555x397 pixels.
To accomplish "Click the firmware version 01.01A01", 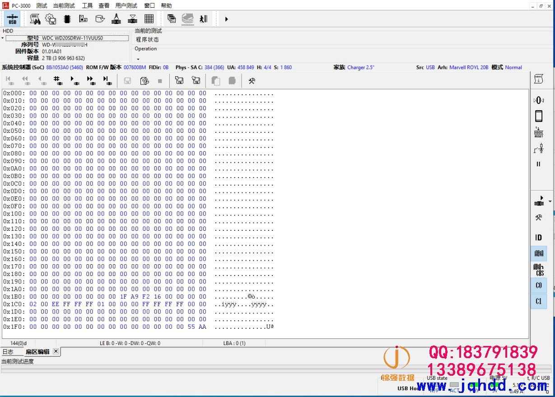I will point(52,51).
